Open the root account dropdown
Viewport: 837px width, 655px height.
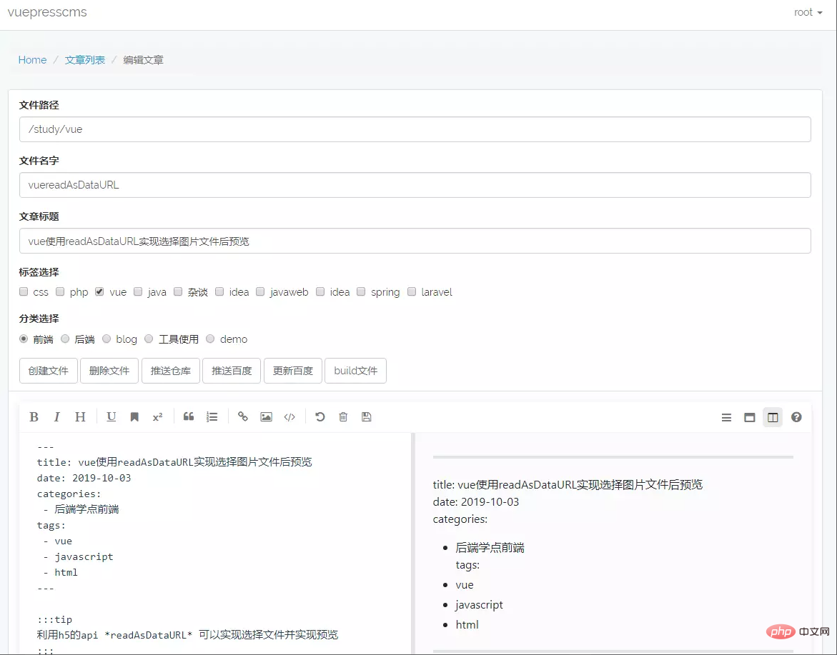pos(807,12)
